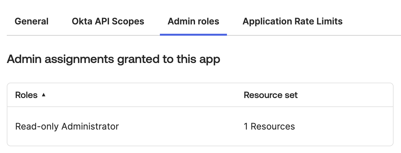Screen dimensions: 401x153
Task: Click the word Okta in the tab bar
Action: 81,22
